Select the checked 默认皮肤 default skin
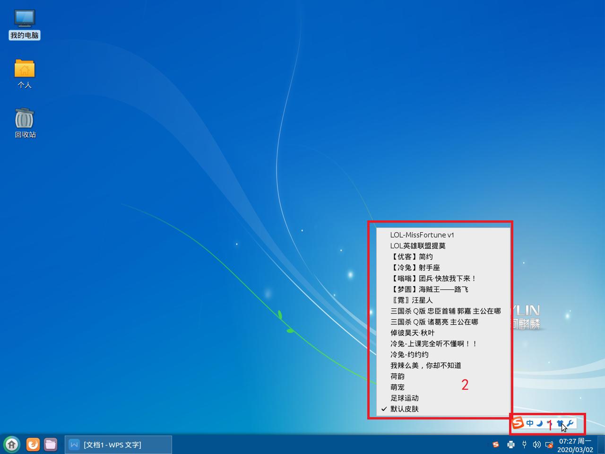The width and height of the screenshot is (605, 454). [404, 409]
